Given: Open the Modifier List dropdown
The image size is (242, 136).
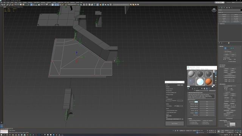Looking at the screenshot, I should tap(230, 12).
